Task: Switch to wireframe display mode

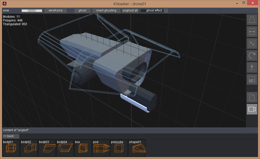Action: pos(55,10)
